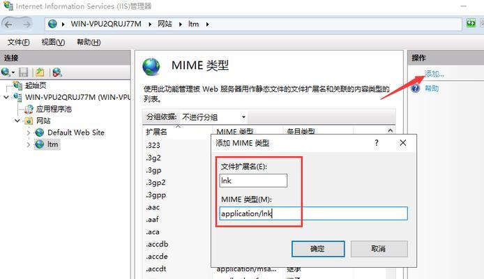This screenshot has width=484, height=279.
Task: Click ltm in the address breadcrumb
Action: coord(194,24)
